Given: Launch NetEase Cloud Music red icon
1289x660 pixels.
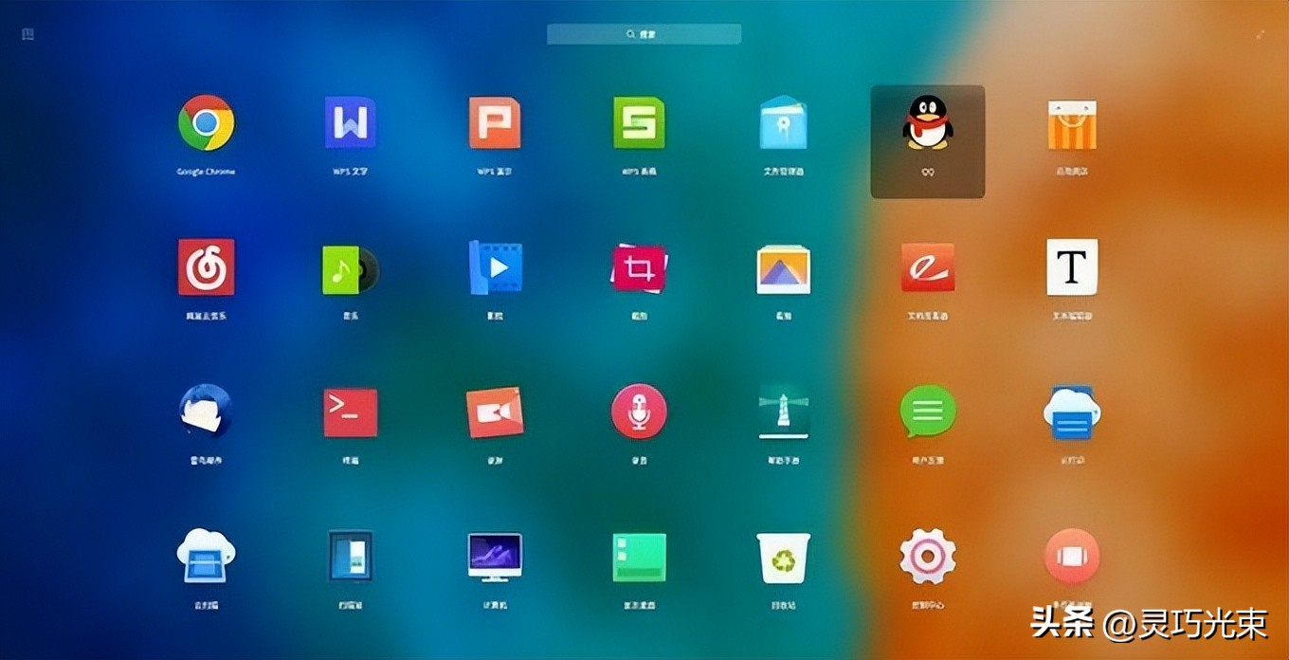Looking at the screenshot, I should pos(206,267).
